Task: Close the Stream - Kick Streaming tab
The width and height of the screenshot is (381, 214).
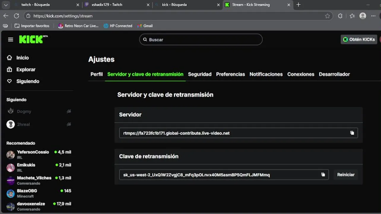Action: pyautogui.click(x=289, y=5)
